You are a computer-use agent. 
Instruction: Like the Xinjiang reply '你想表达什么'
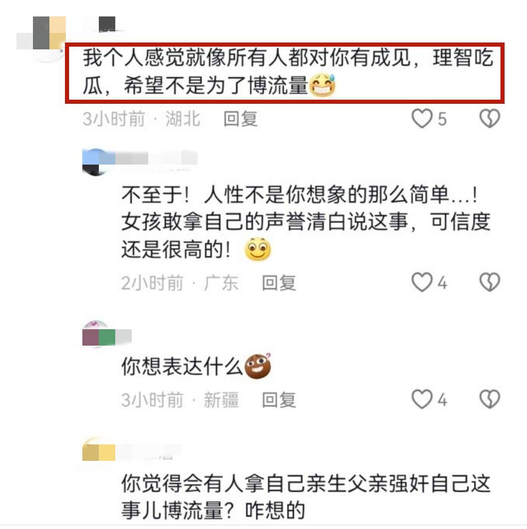(422, 399)
